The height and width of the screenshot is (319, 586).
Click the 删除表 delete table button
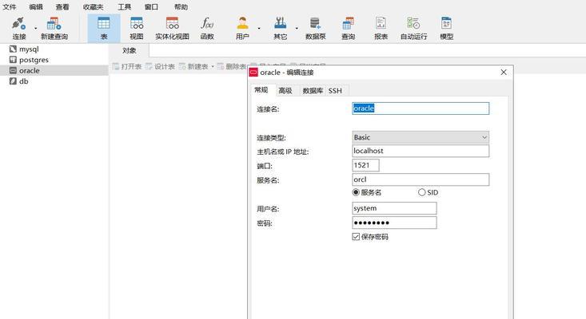(x=232, y=66)
